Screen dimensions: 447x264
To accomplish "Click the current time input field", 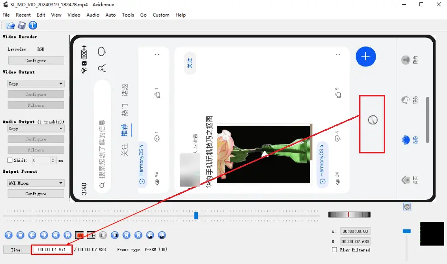I will click(x=52, y=249).
